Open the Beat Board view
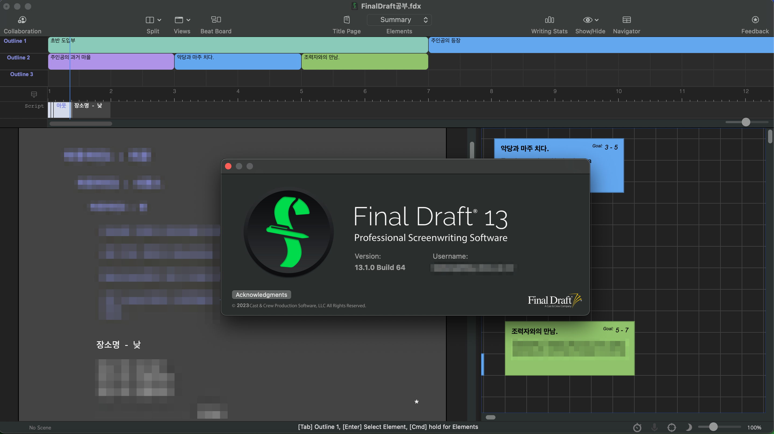The height and width of the screenshot is (434, 774). (216, 20)
